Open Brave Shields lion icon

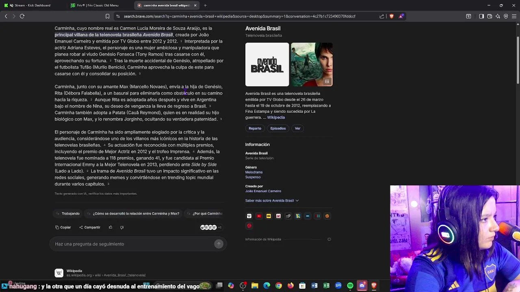[x=392, y=16]
